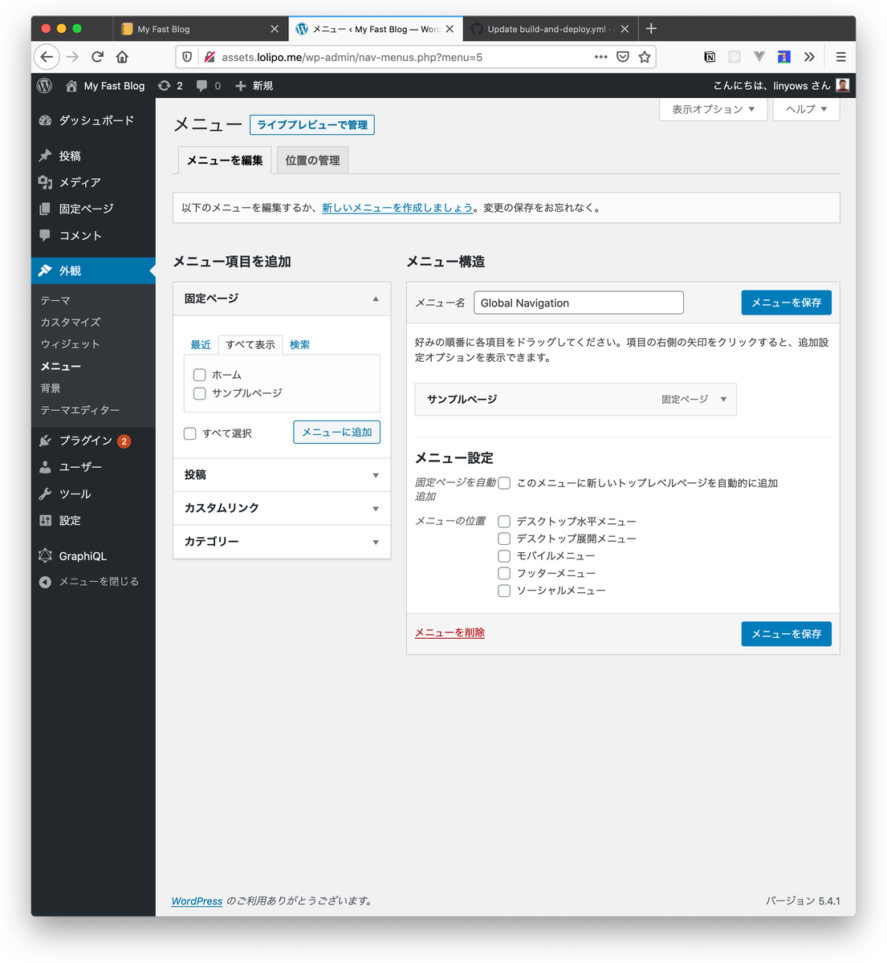Click the browser home icon
The height and width of the screenshot is (963, 887).
tap(122, 57)
